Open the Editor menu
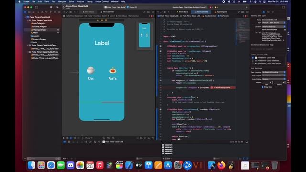The image size is (306, 172). click(71, 2)
